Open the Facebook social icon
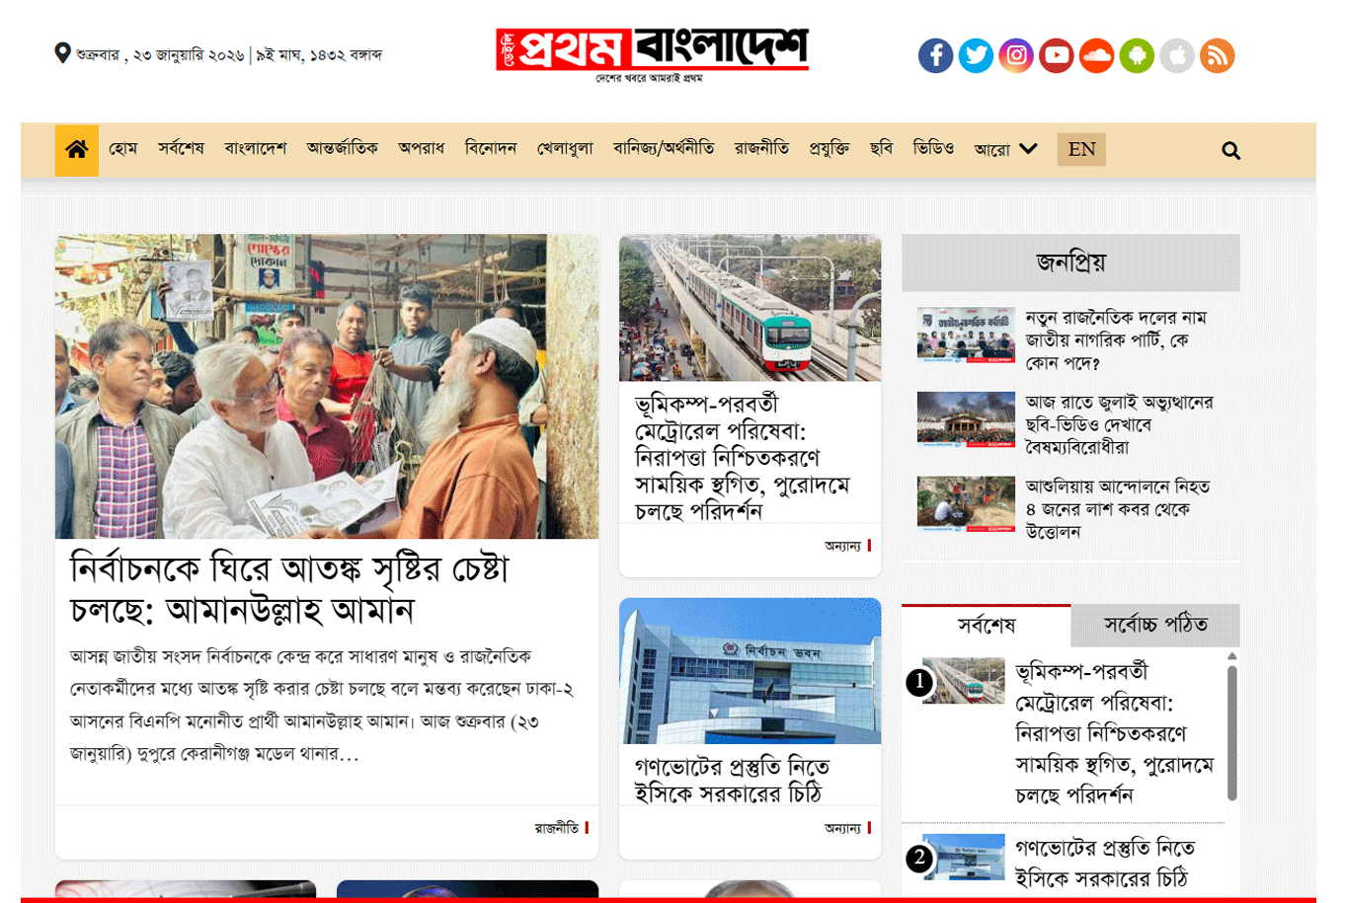 (x=935, y=55)
